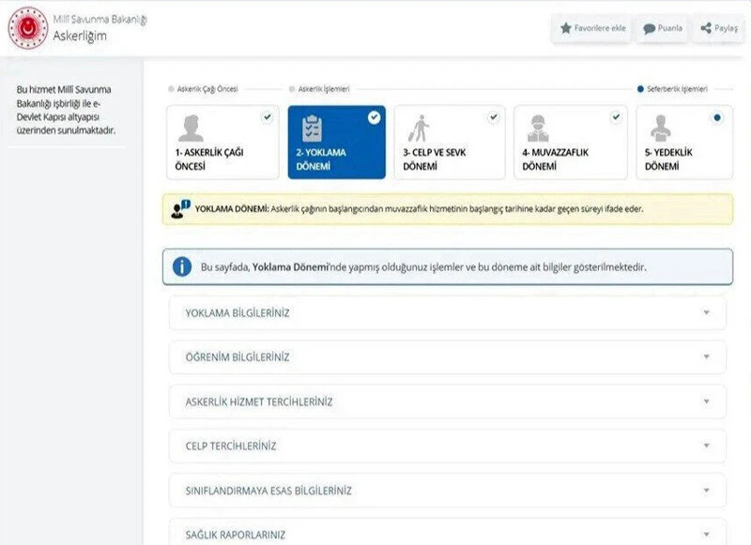Click the speech bubble icon on Puanla
Viewport: 751px width, 545px height.
pyautogui.click(x=648, y=28)
